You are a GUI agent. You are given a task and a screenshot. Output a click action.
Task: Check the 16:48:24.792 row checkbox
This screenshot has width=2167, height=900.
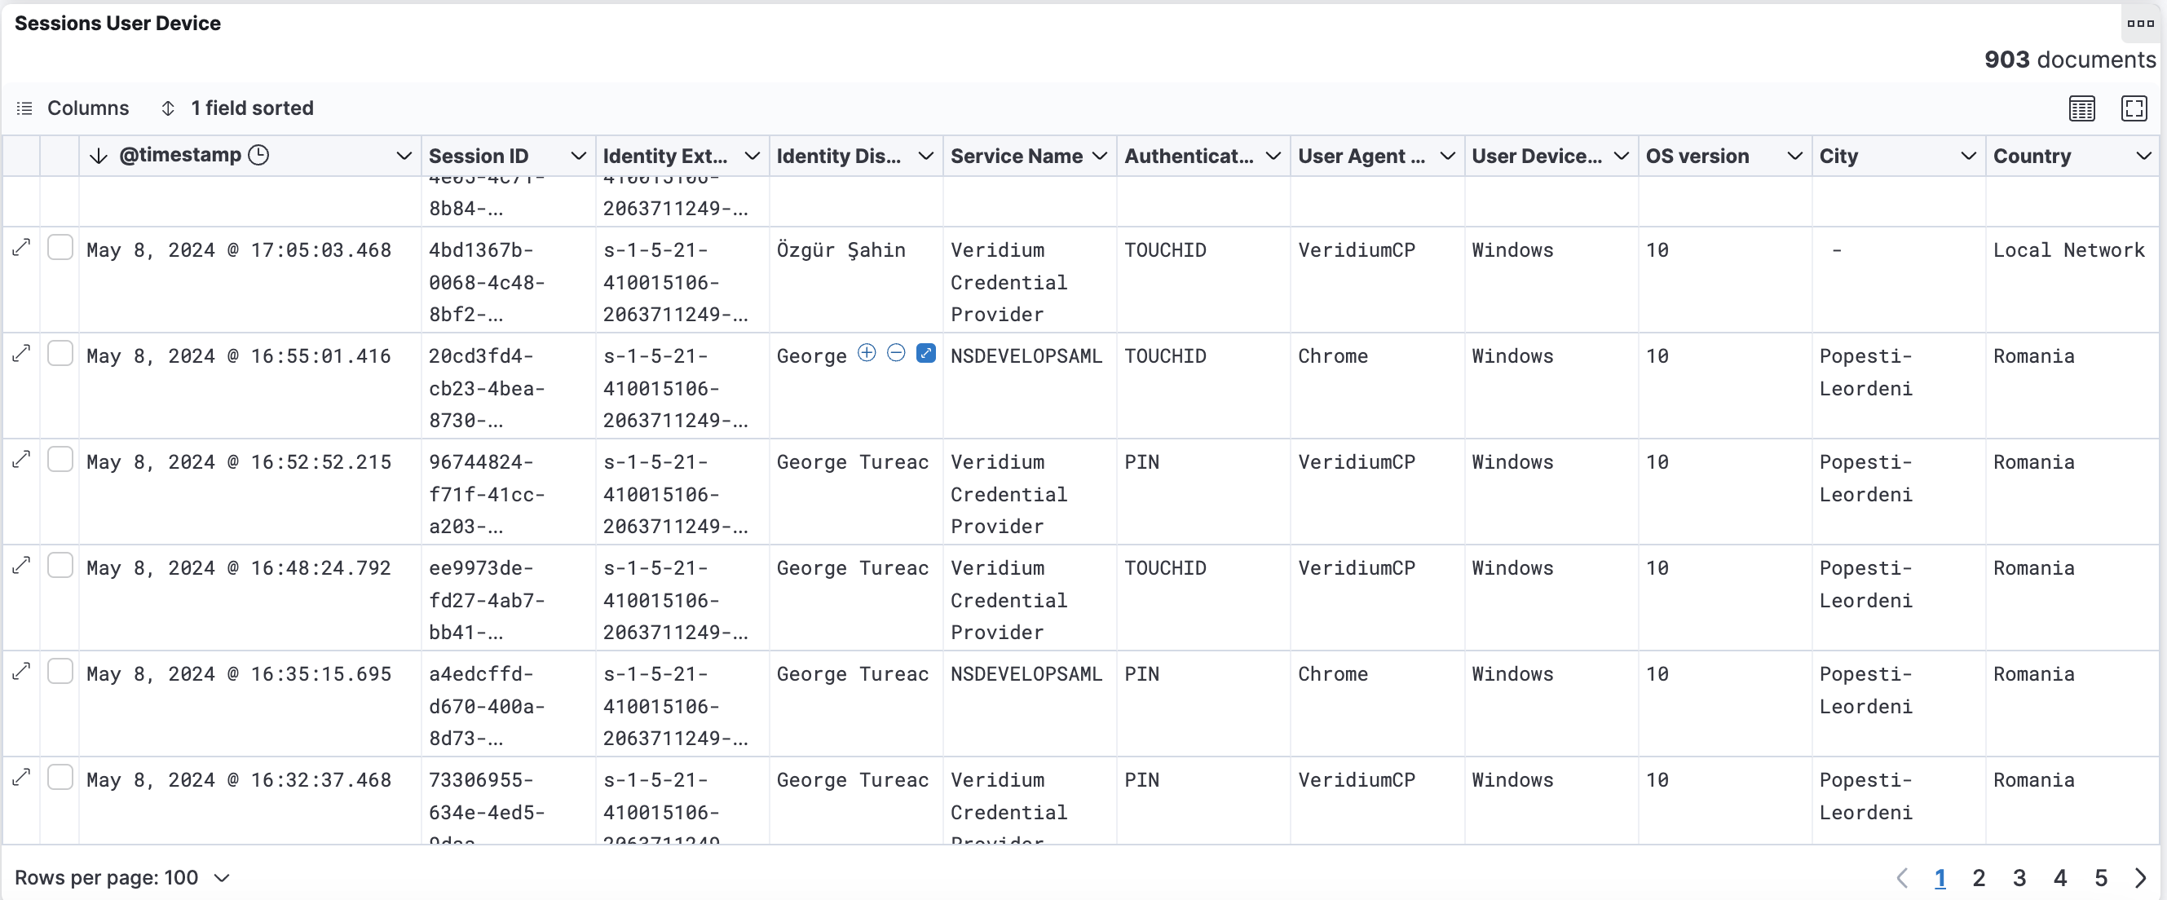pyautogui.click(x=60, y=566)
